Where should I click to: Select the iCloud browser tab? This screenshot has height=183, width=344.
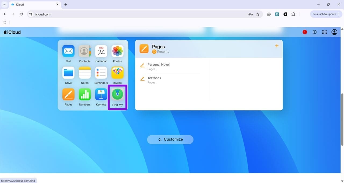tap(35, 5)
